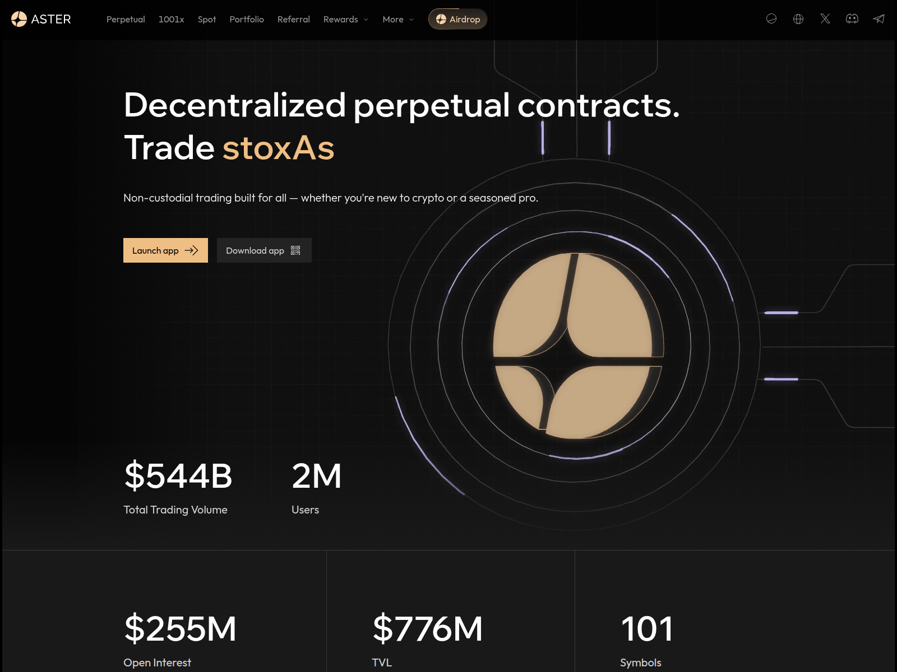The width and height of the screenshot is (897, 672).
Task: Toggle the Airdrop highlight pill
Action: click(x=458, y=19)
